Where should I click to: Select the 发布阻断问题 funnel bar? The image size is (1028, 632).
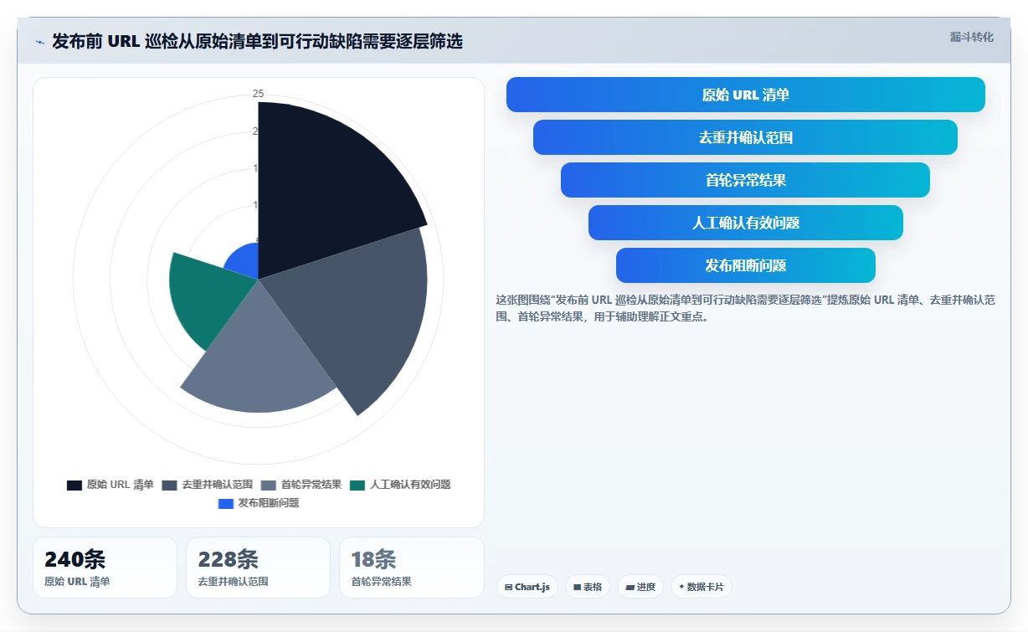click(x=745, y=265)
